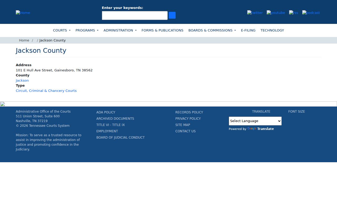Open Circuit, Criminal & Chancery Courts link
This screenshot has height=210, width=337.
[46, 91]
